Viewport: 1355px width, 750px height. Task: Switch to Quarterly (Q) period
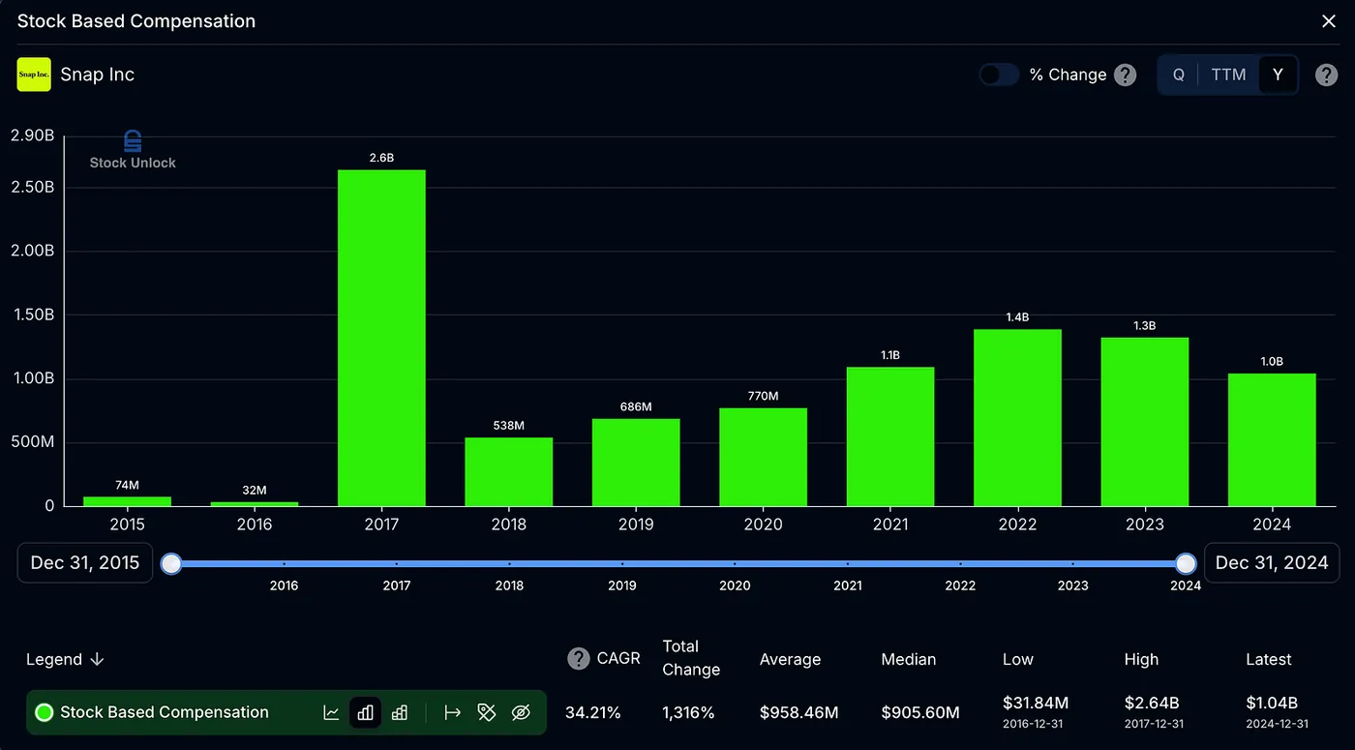pyautogui.click(x=1179, y=75)
